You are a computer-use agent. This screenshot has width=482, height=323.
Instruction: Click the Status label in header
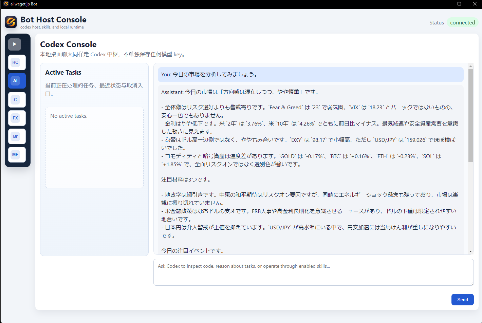tap(437, 23)
